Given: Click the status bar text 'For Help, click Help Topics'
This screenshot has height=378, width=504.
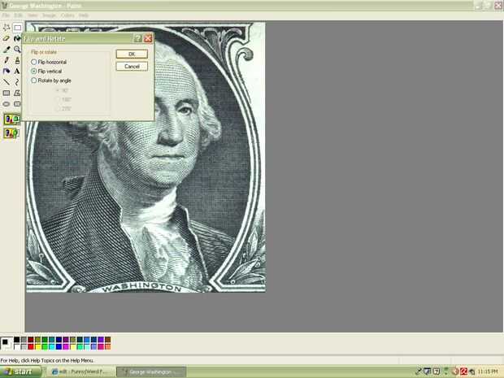Looking at the screenshot, I should (x=47, y=361).
